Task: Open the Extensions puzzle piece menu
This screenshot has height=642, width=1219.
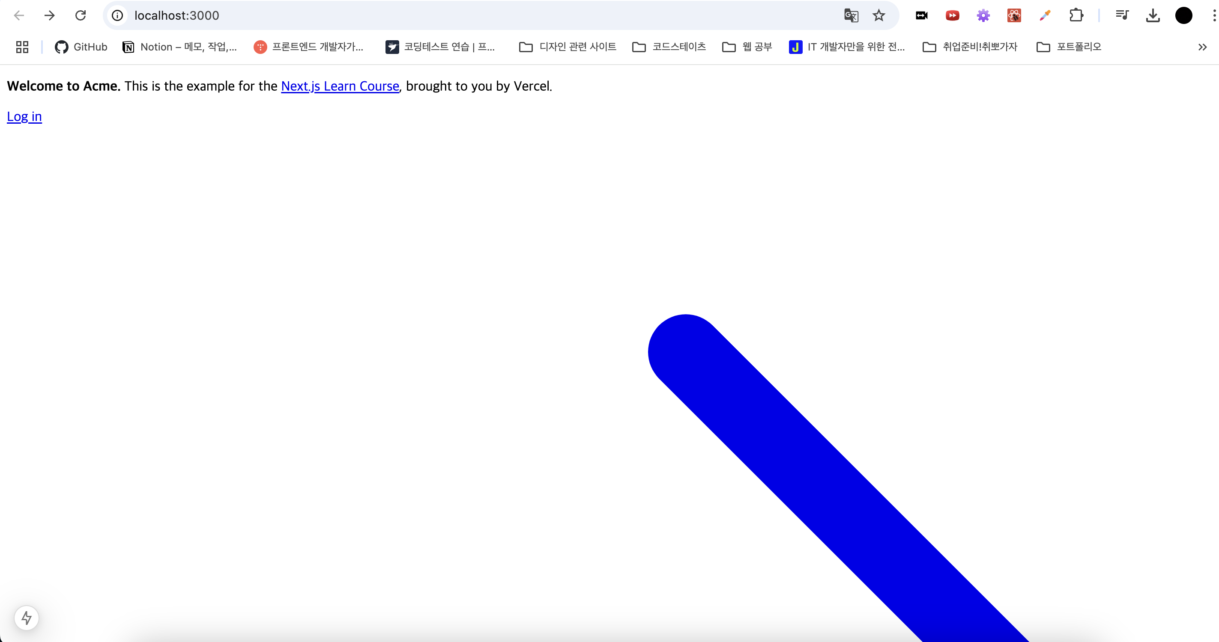Action: pos(1076,15)
